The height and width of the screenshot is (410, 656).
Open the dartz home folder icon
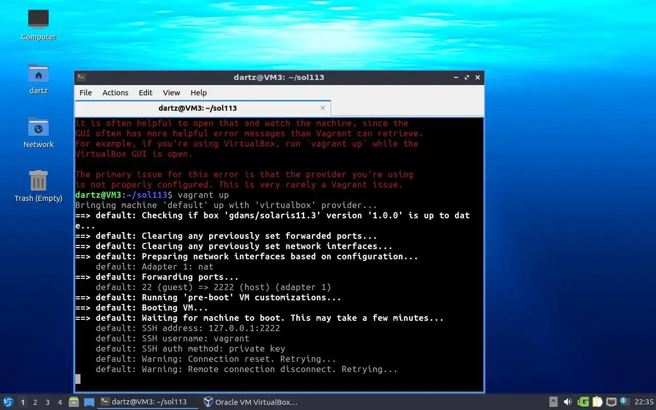click(38, 79)
